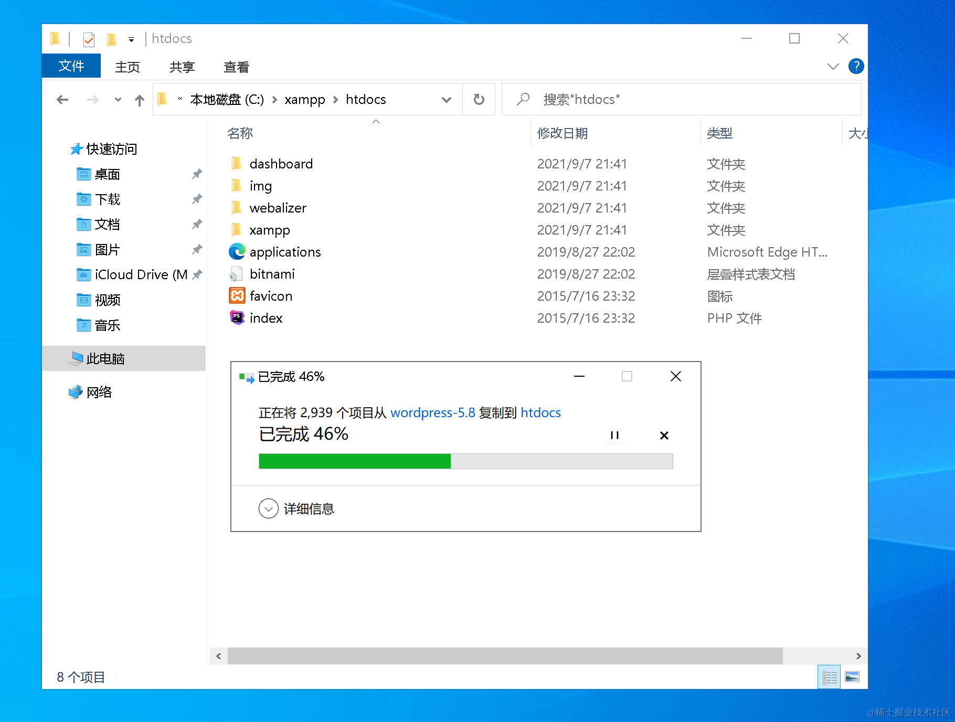This screenshot has width=955, height=722.
Task: Go back with the left arrow
Action: 62,100
